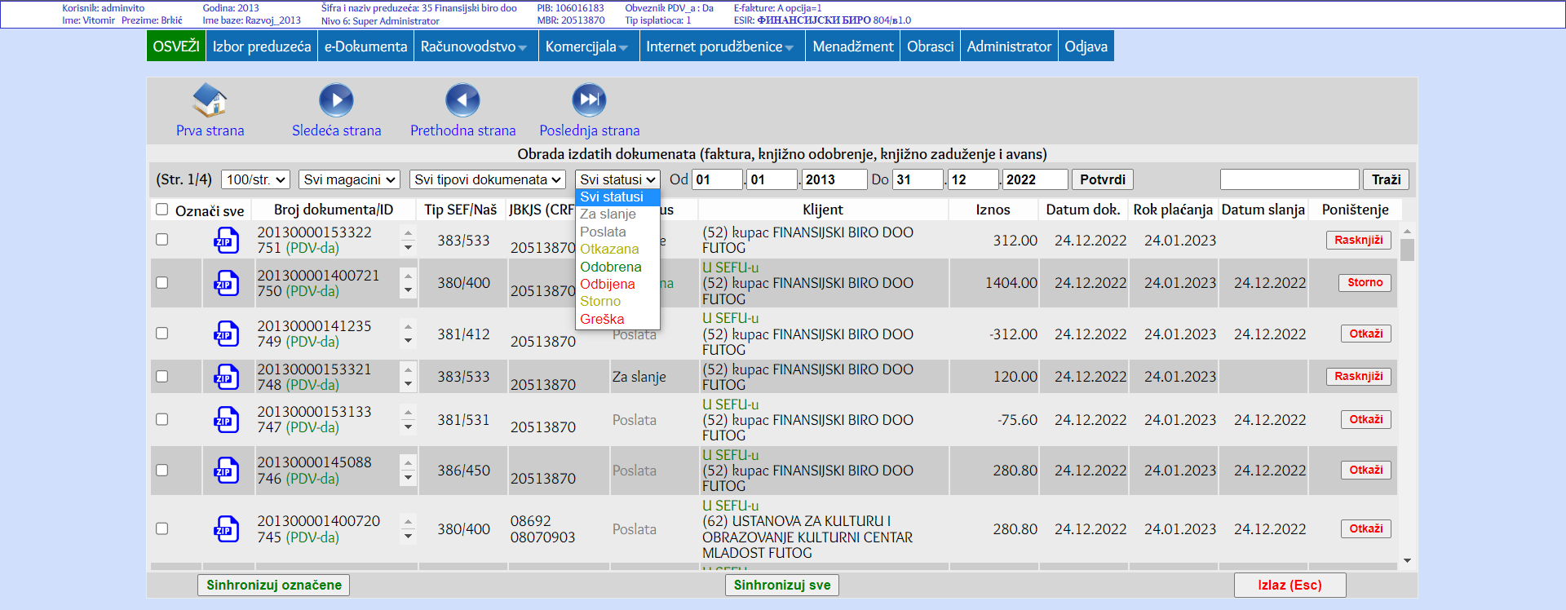Click Sinhronizuj sve button
This screenshot has height=610, width=1566.
[x=782, y=585]
